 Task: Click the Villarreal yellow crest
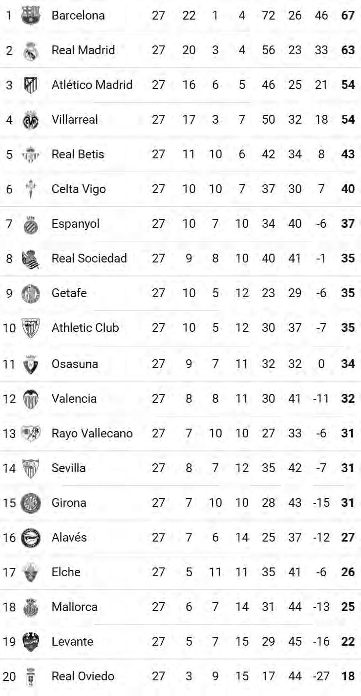(31, 120)
